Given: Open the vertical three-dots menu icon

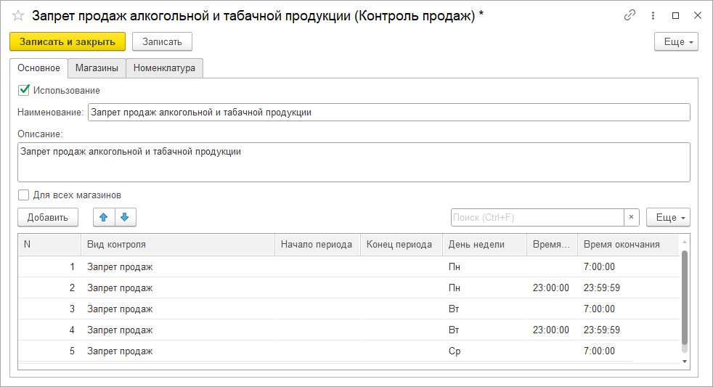Looking at the screenshot, I should tap(653, 15).
